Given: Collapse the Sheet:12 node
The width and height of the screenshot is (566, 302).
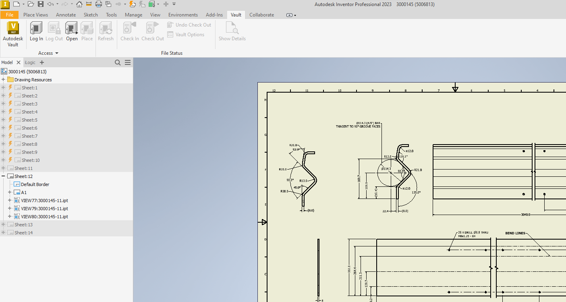Looking at the screenshot, I should point(3,176).
